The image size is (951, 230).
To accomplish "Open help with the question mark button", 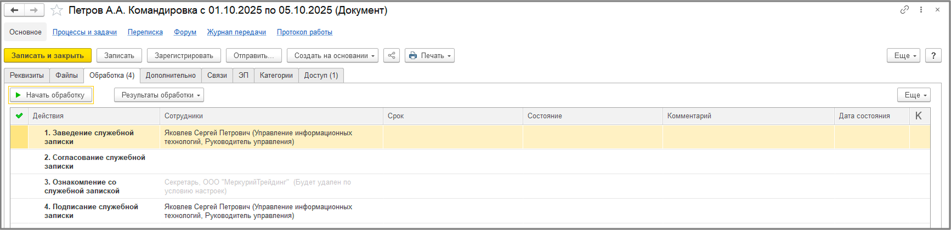I will click(x=933, y=55).
